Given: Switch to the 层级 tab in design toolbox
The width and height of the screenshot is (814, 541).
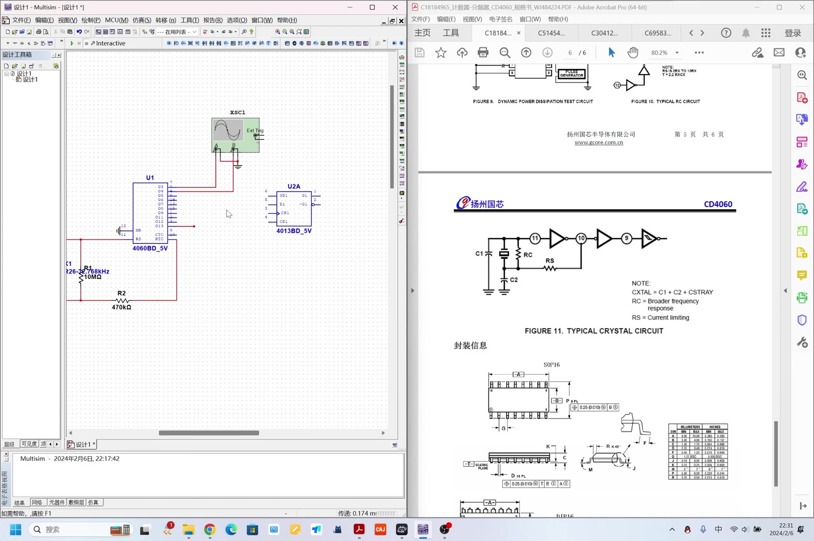Looking at the screenshot, I should pos(10,444).
